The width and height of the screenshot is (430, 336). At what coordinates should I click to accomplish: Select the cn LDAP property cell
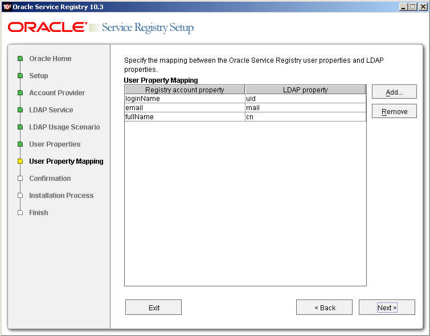305,117
